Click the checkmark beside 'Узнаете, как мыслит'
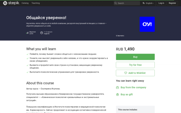The height and width of the screenshot is (113, 181). [27, 58]
